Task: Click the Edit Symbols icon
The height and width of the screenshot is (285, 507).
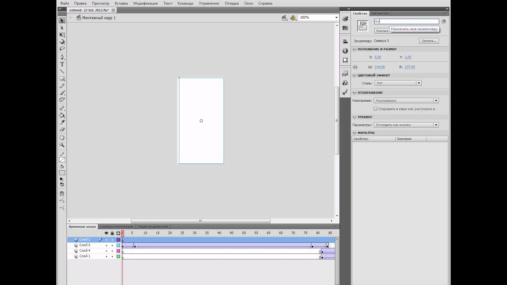Action: pos(293,18)
